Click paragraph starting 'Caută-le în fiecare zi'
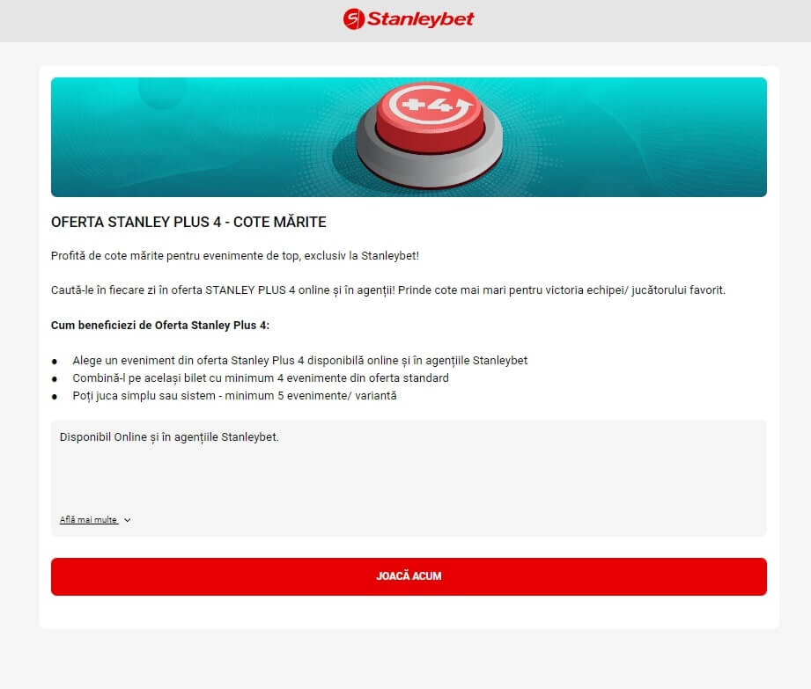 click(388, 290)
